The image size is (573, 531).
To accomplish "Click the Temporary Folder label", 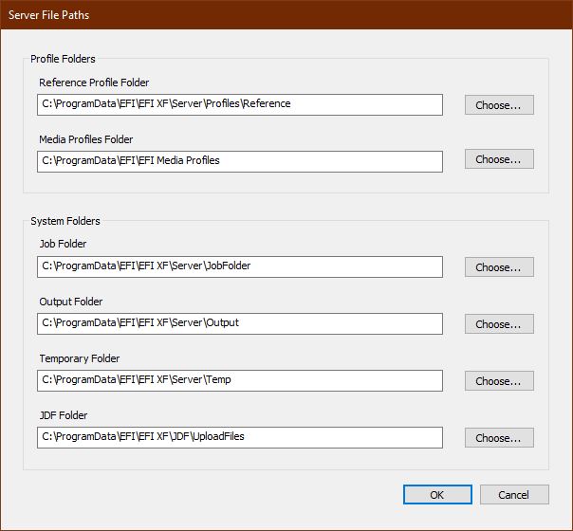I will click(80, 358).
